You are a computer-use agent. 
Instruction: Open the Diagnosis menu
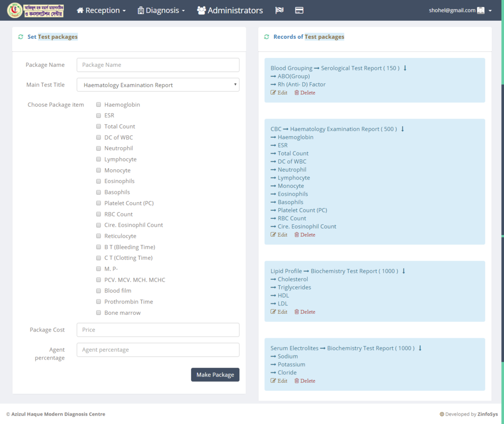tap(161, 10)
